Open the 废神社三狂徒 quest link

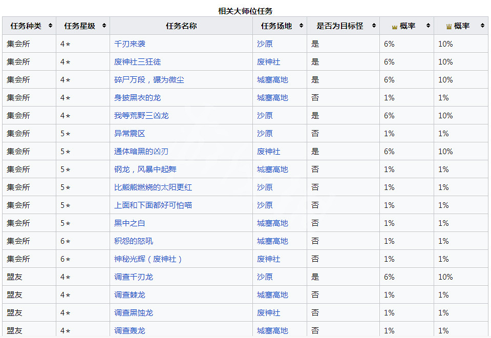click(x=137, y=62)
